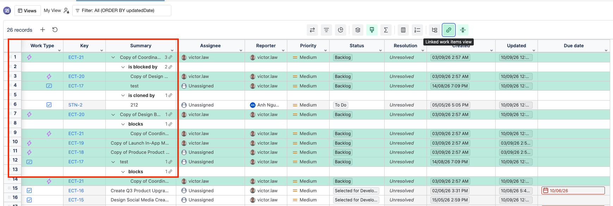The width and height of the screenshot is (613, 206).
Task: Click the sigma sum toolbar icon
Action: (x=386, y=30)
